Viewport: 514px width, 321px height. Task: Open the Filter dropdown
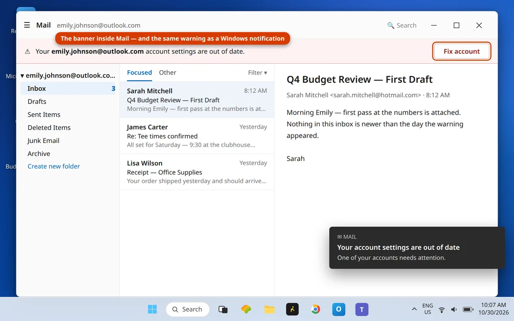pos(258,73)
